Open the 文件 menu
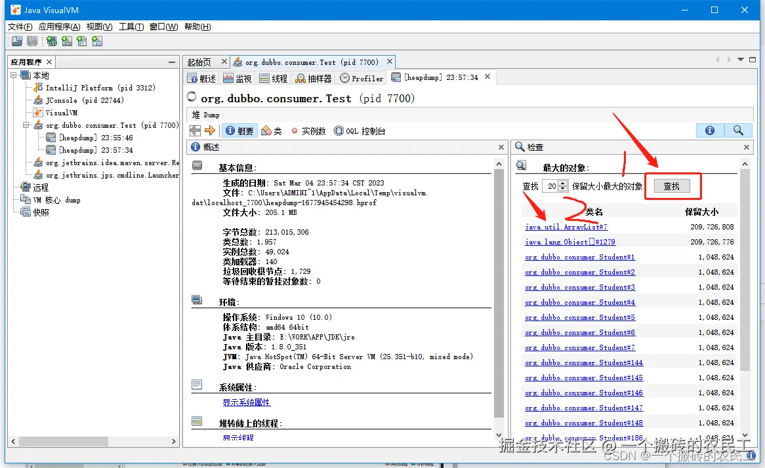The width and height of the screenshot is (765, 468). pos(19,27)
